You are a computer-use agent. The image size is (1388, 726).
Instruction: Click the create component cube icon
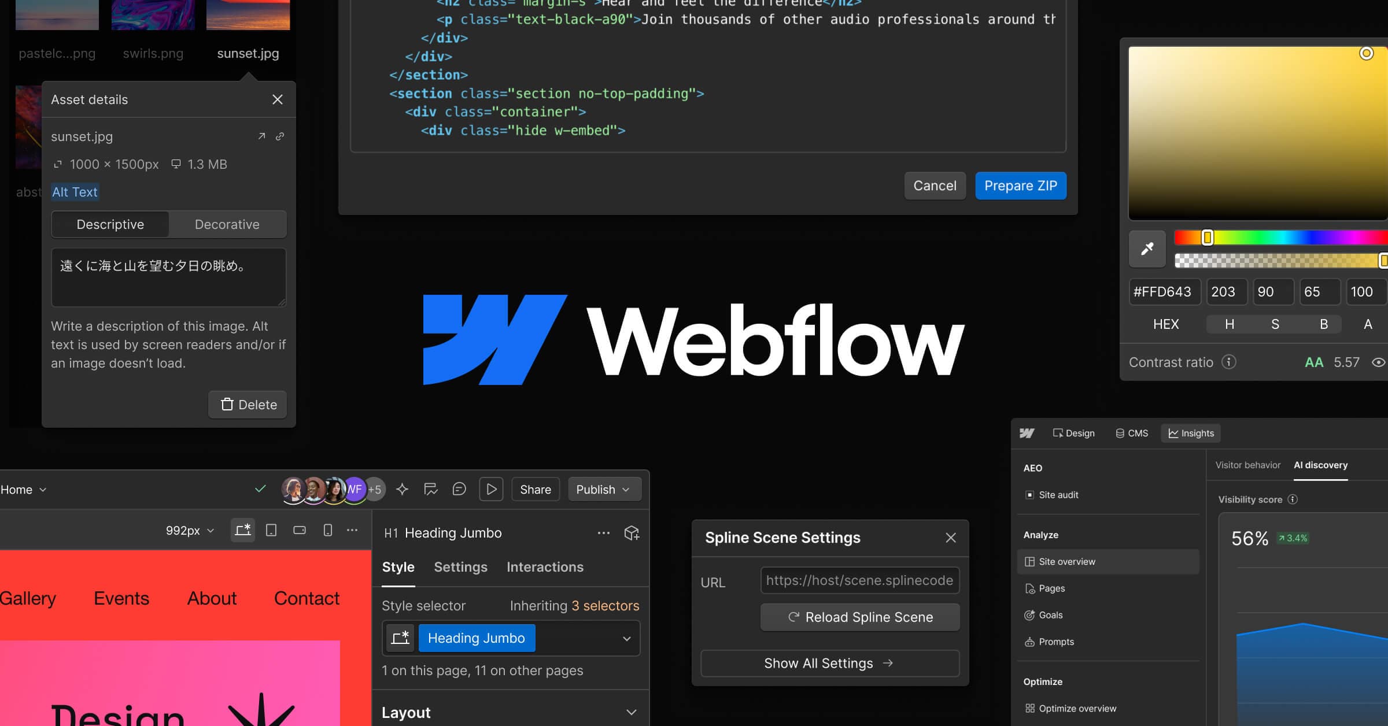632,533
